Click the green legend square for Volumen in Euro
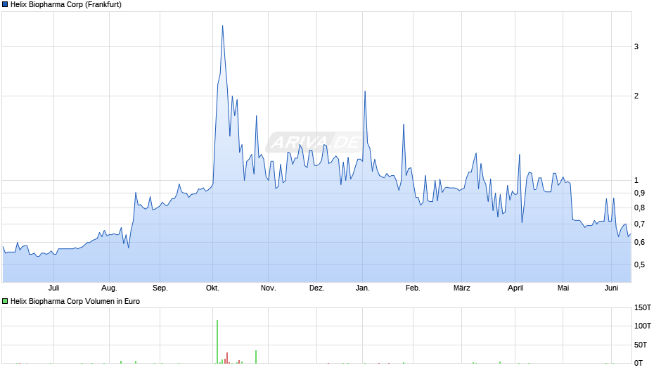 point(5,301)
